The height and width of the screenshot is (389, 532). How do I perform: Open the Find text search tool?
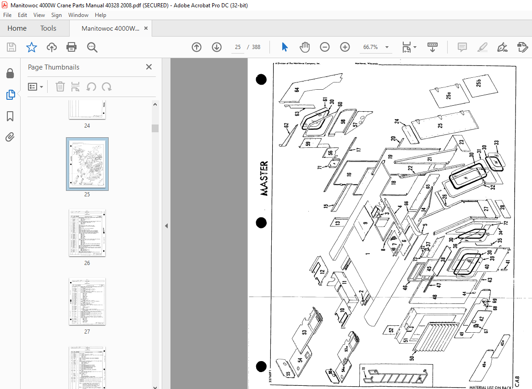pos(92,47)
